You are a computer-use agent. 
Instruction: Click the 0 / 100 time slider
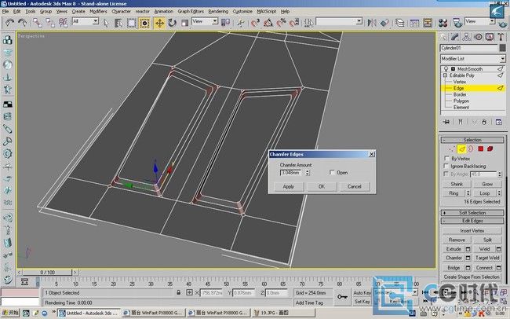coord(48,272)
